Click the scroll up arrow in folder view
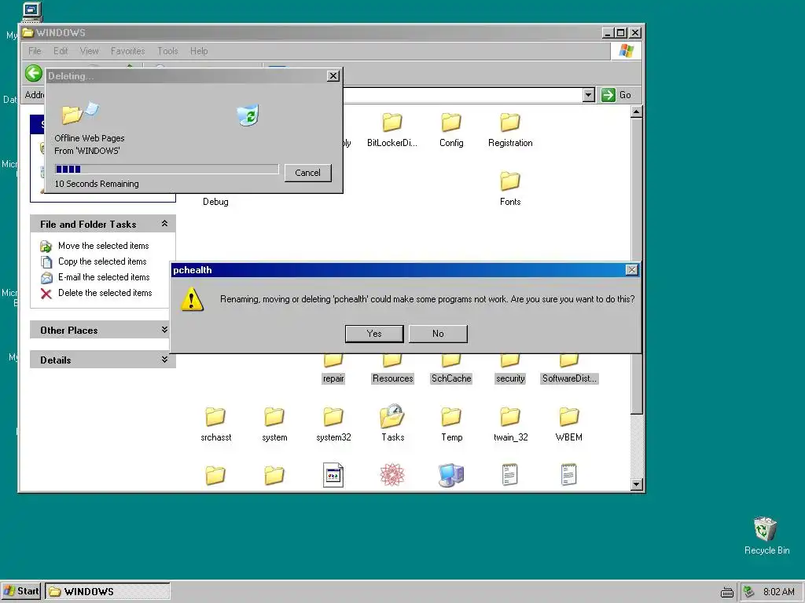Image resolution: width=805 pixels, height=603 pixels. coord(636,111)
